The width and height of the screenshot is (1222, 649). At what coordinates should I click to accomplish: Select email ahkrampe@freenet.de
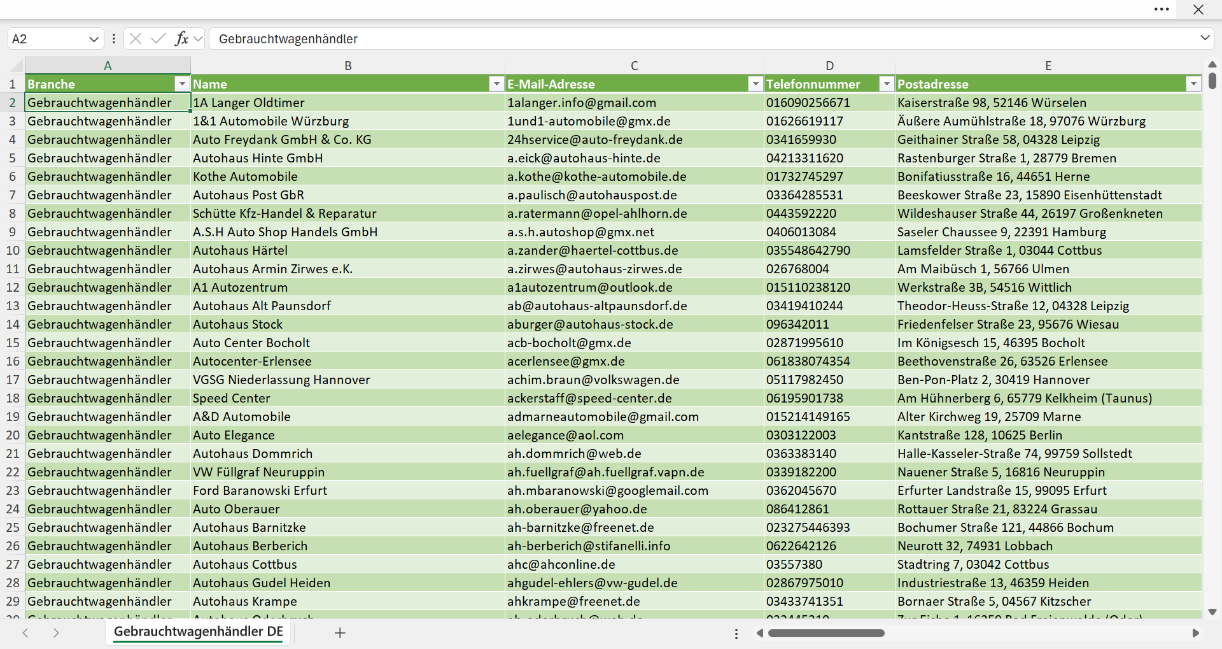(x=635, y=601)
